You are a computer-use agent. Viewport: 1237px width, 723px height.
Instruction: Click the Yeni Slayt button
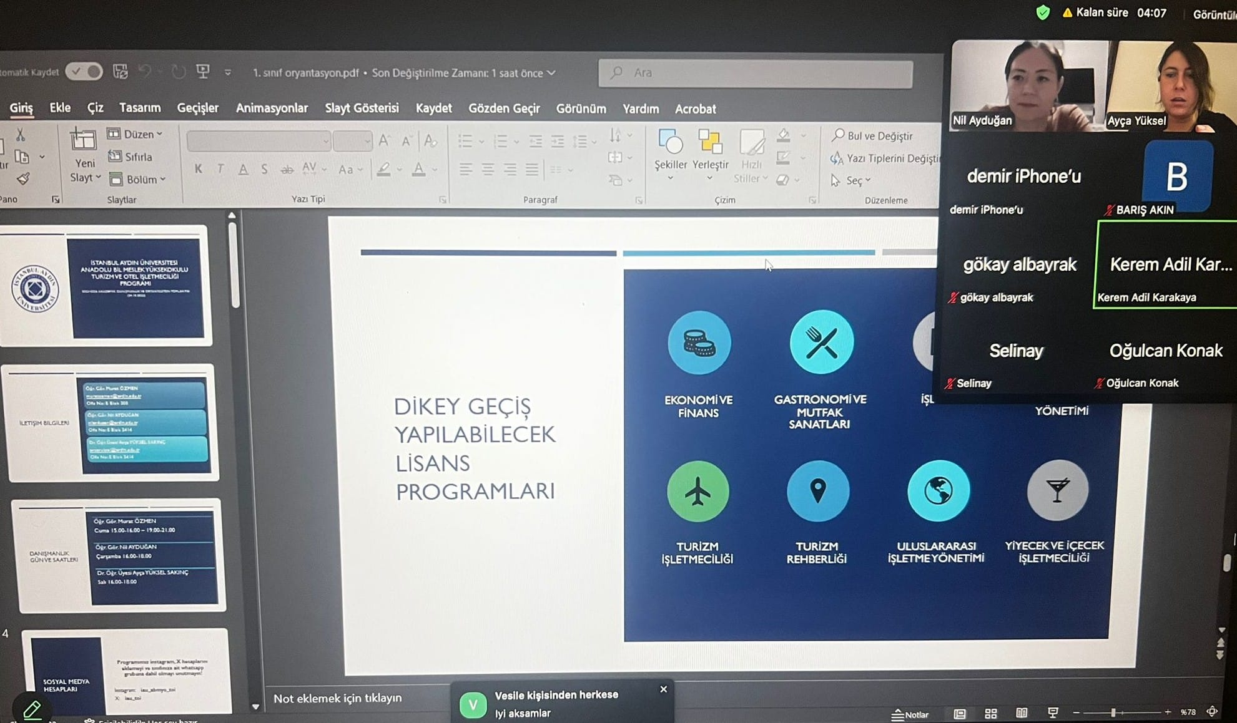click(84, 155)
